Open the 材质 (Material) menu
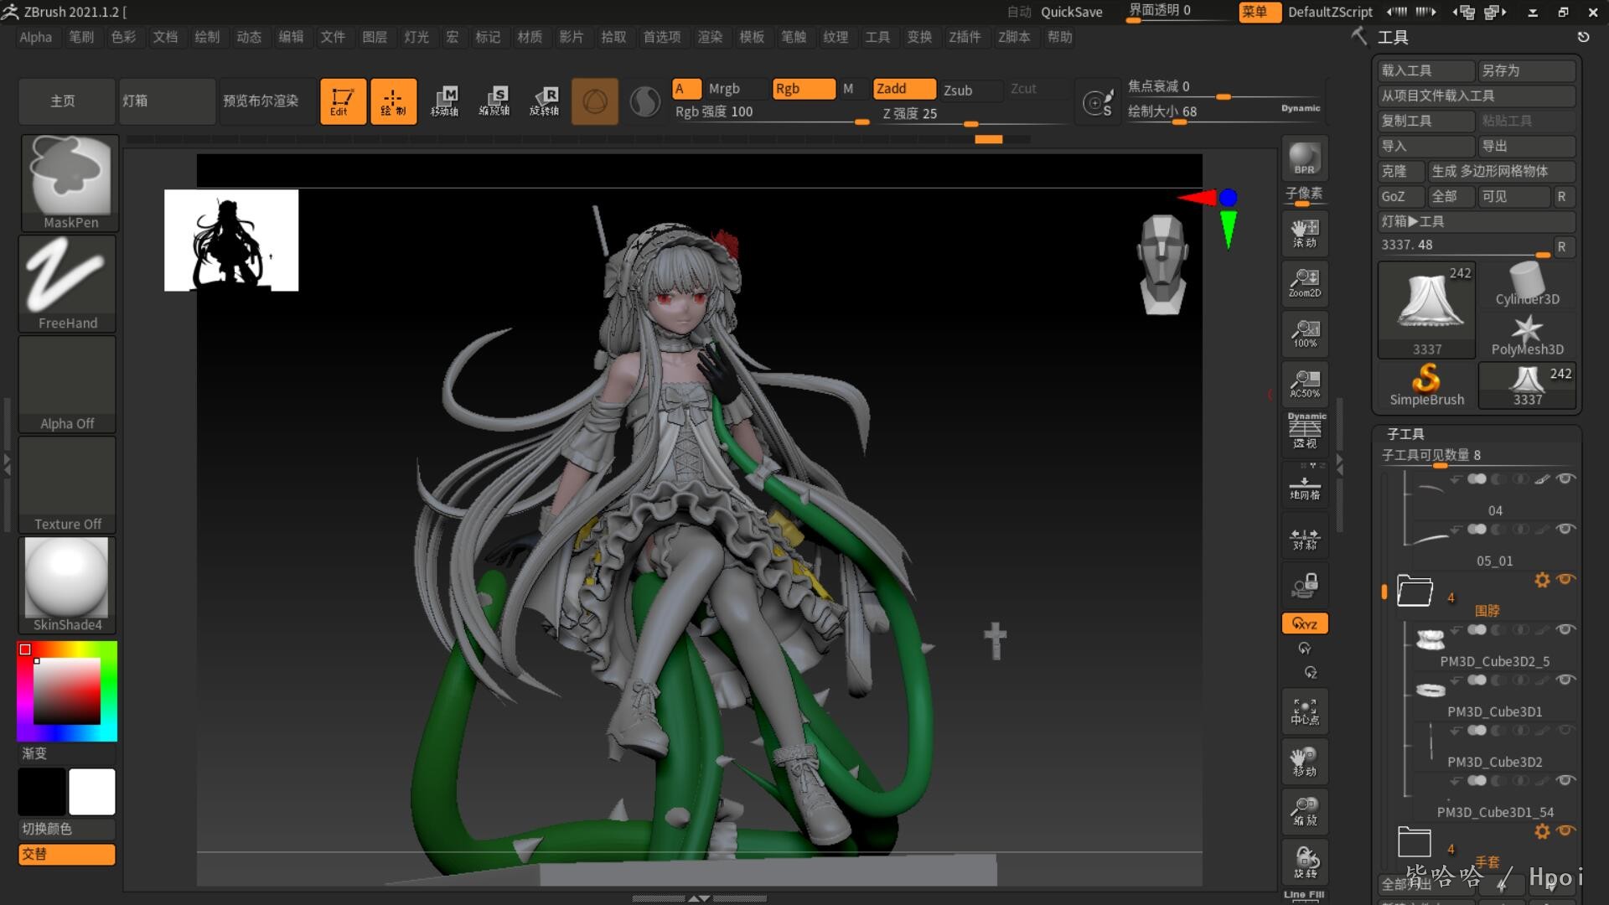 tap(530, 37)
